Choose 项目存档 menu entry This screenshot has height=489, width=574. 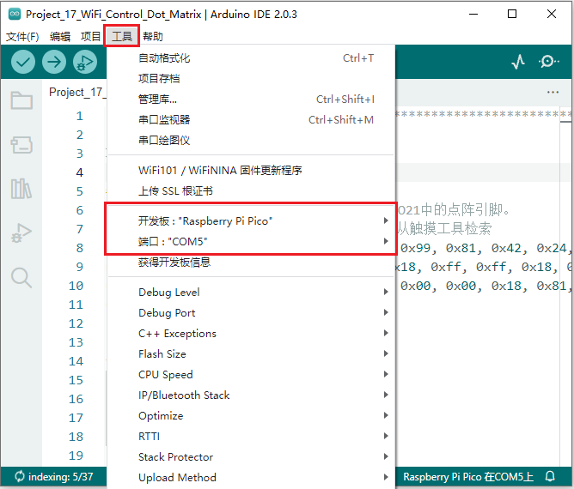pyautogui.click(x=251, y=79)
